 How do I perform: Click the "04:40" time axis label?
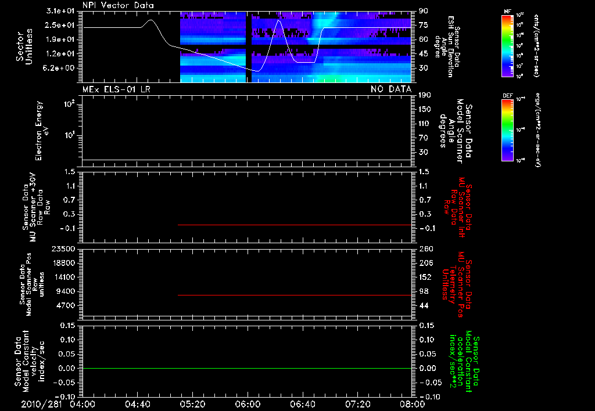point(137,404)
